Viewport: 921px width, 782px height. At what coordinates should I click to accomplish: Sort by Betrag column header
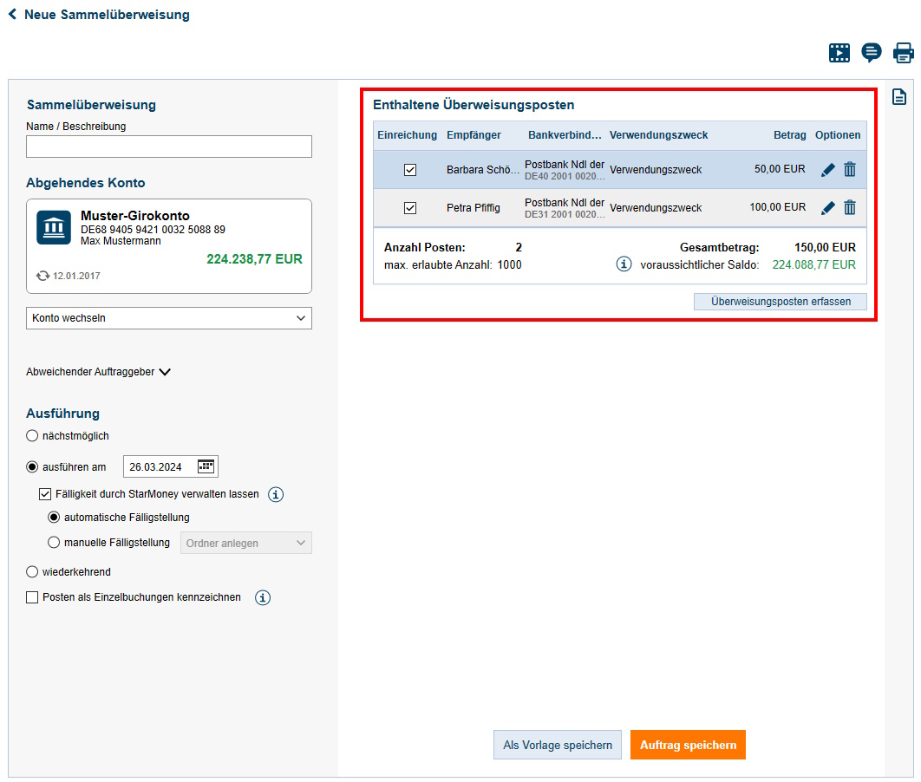pyautogui.click(x=789, y=135)
